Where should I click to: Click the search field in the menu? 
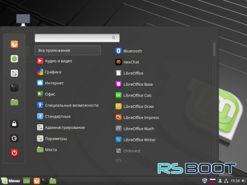[77, 38]
